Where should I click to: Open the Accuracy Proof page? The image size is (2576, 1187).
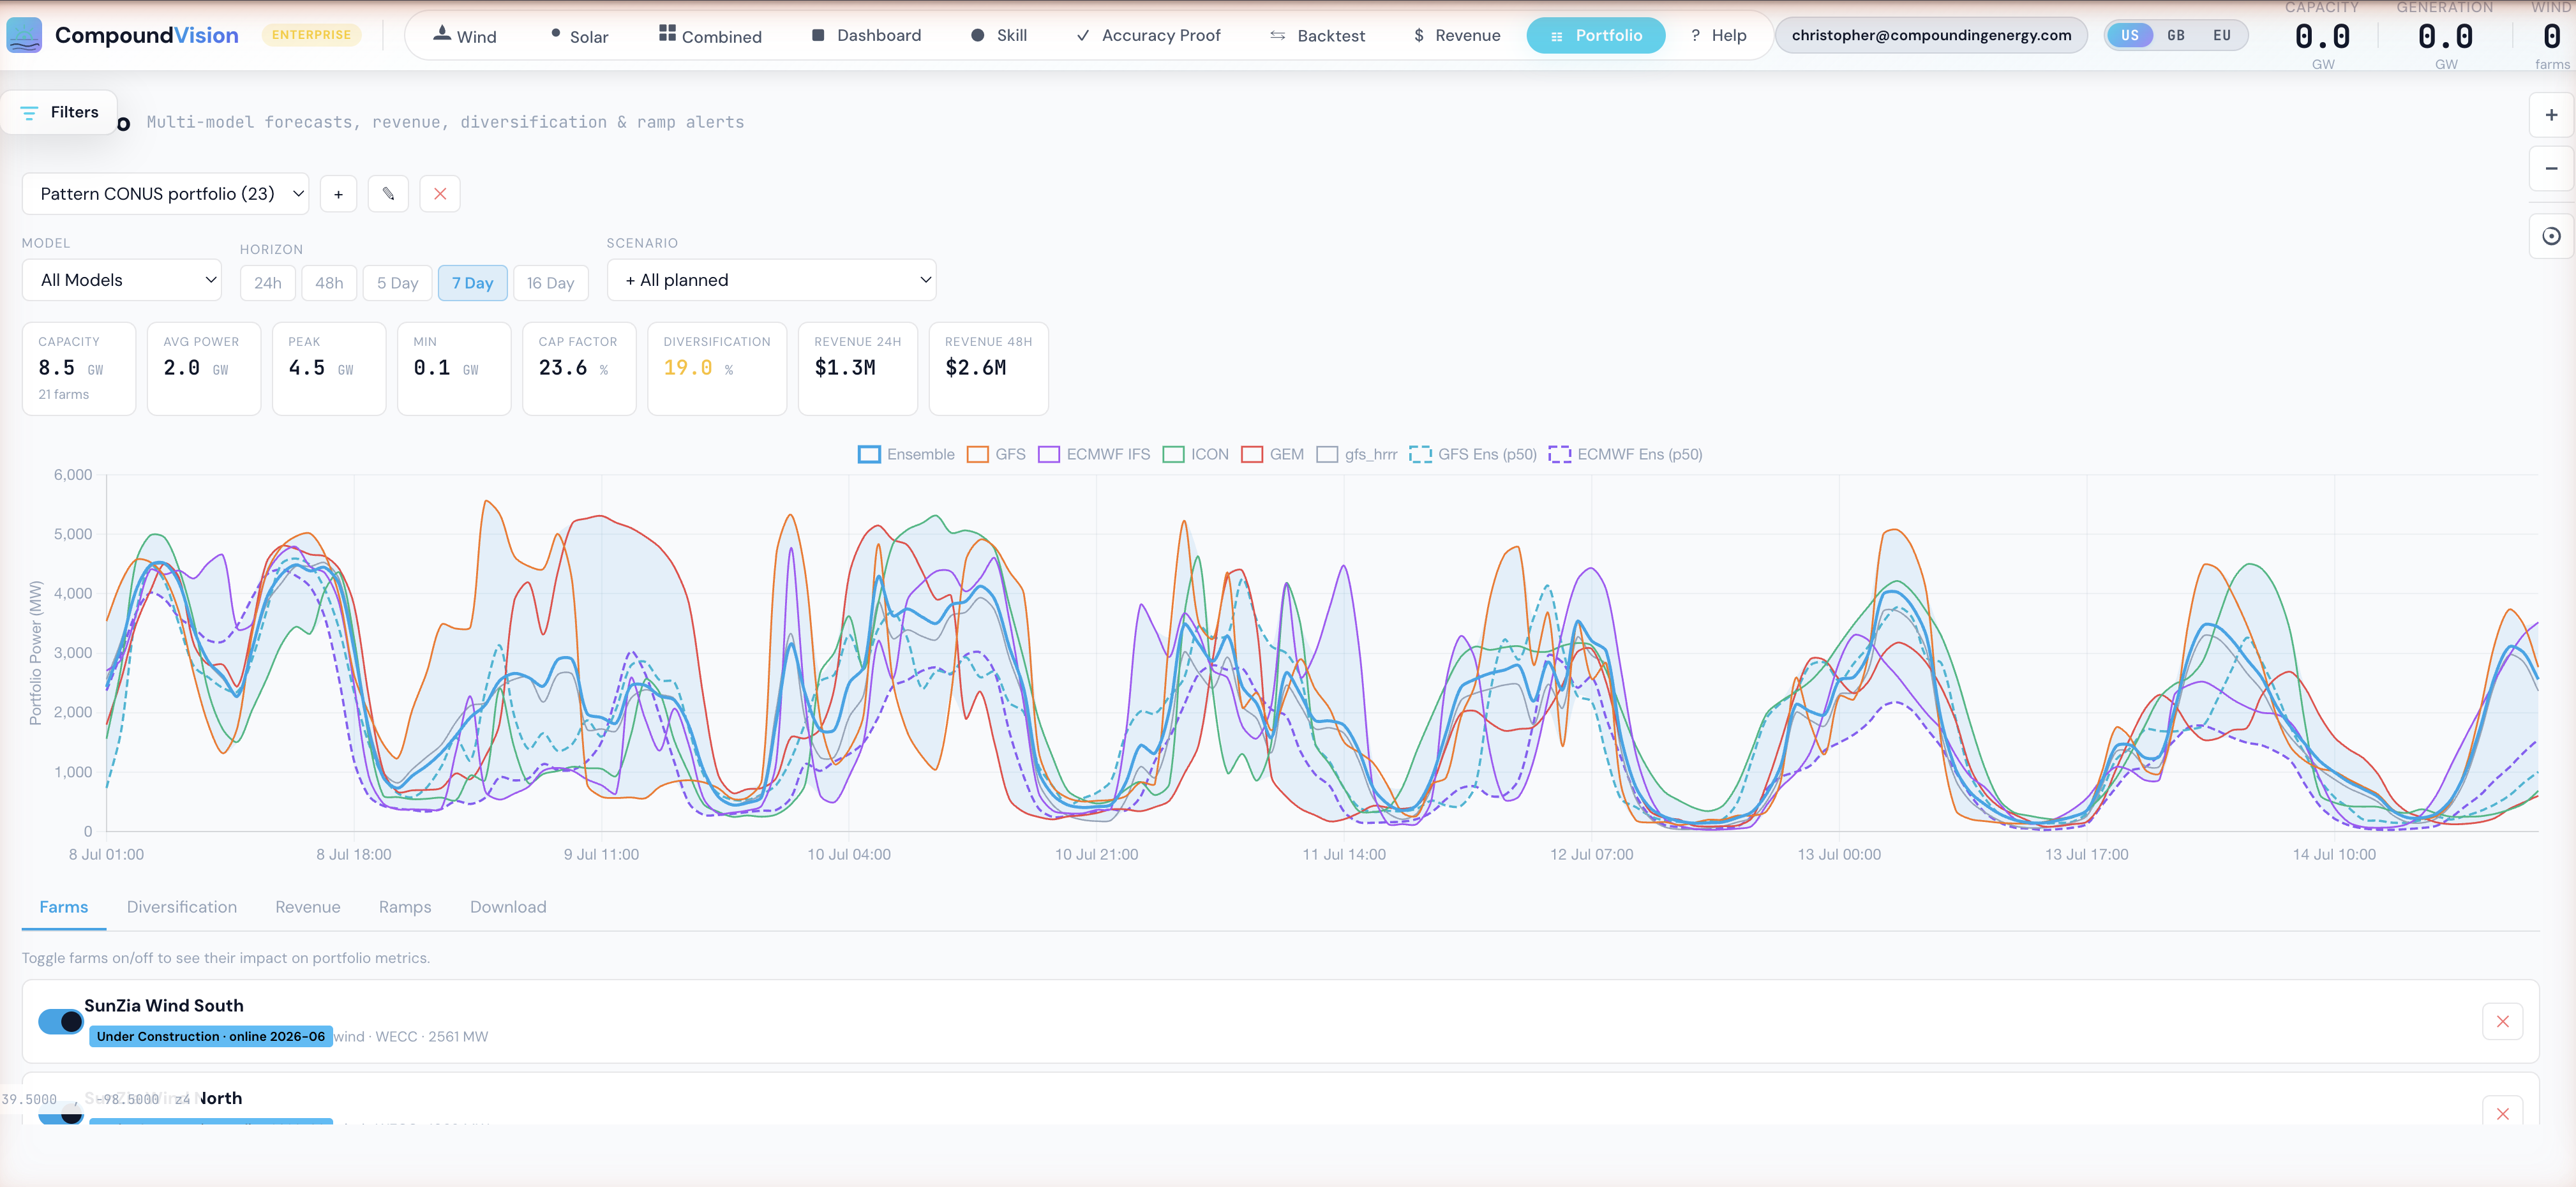(x=1148, y=35)
